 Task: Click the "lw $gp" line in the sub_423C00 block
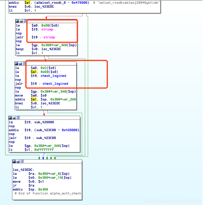(x=39, y=146)
